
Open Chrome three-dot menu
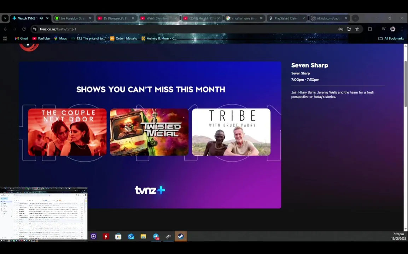click(x=402, y=29)
